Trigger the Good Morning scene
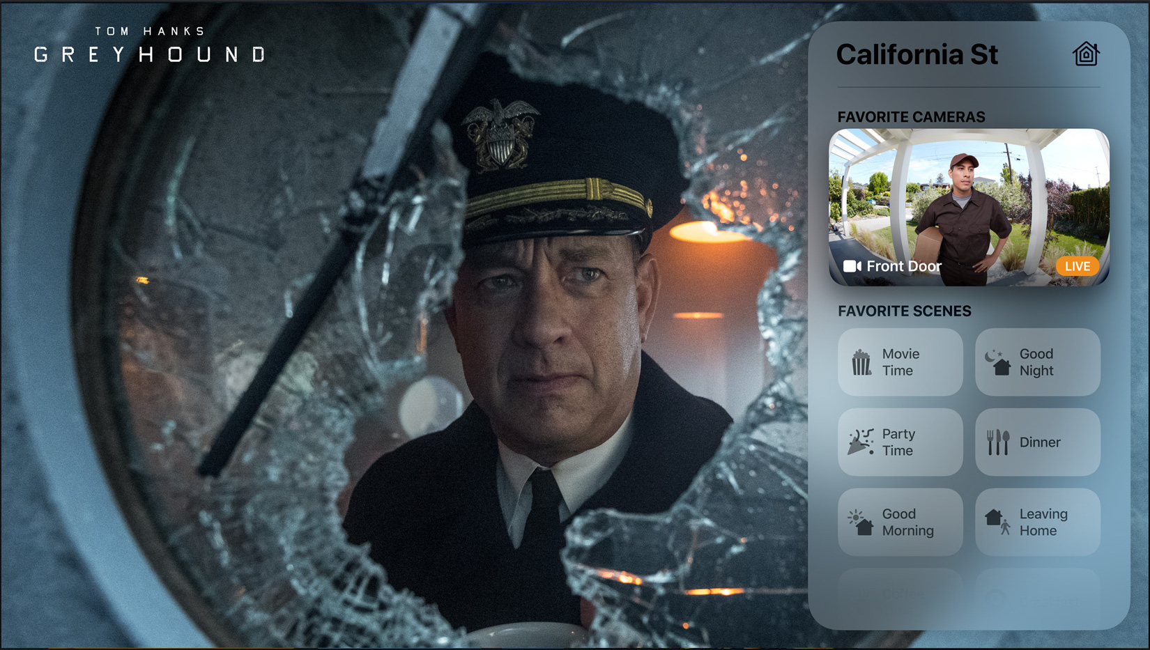The width and height of the screenshot is (1150, 650). [900, 522]
